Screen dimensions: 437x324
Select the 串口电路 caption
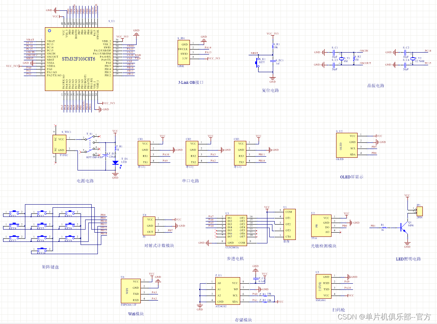191,181
